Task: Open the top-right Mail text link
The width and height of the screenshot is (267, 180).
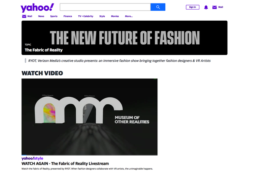Action: pyautogui.click(x=221, y=7)
